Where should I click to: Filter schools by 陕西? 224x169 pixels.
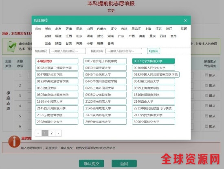click(58, 43)
